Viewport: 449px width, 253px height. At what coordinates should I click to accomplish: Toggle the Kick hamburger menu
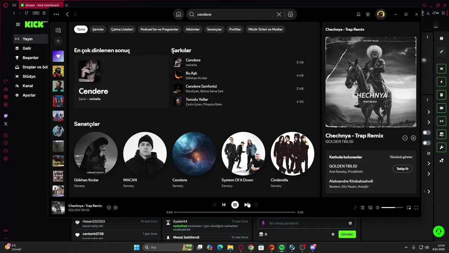pos(18,24)
